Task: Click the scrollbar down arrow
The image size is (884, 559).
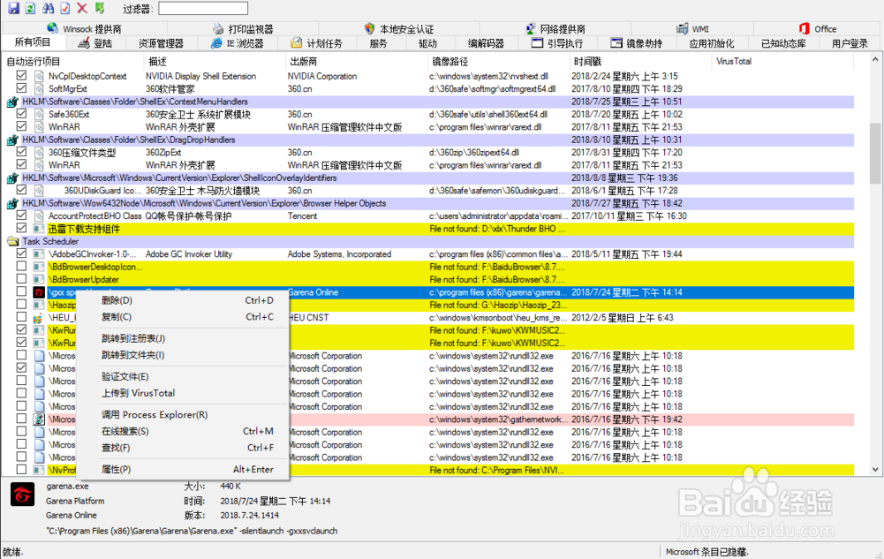Action: pos(875,470)
